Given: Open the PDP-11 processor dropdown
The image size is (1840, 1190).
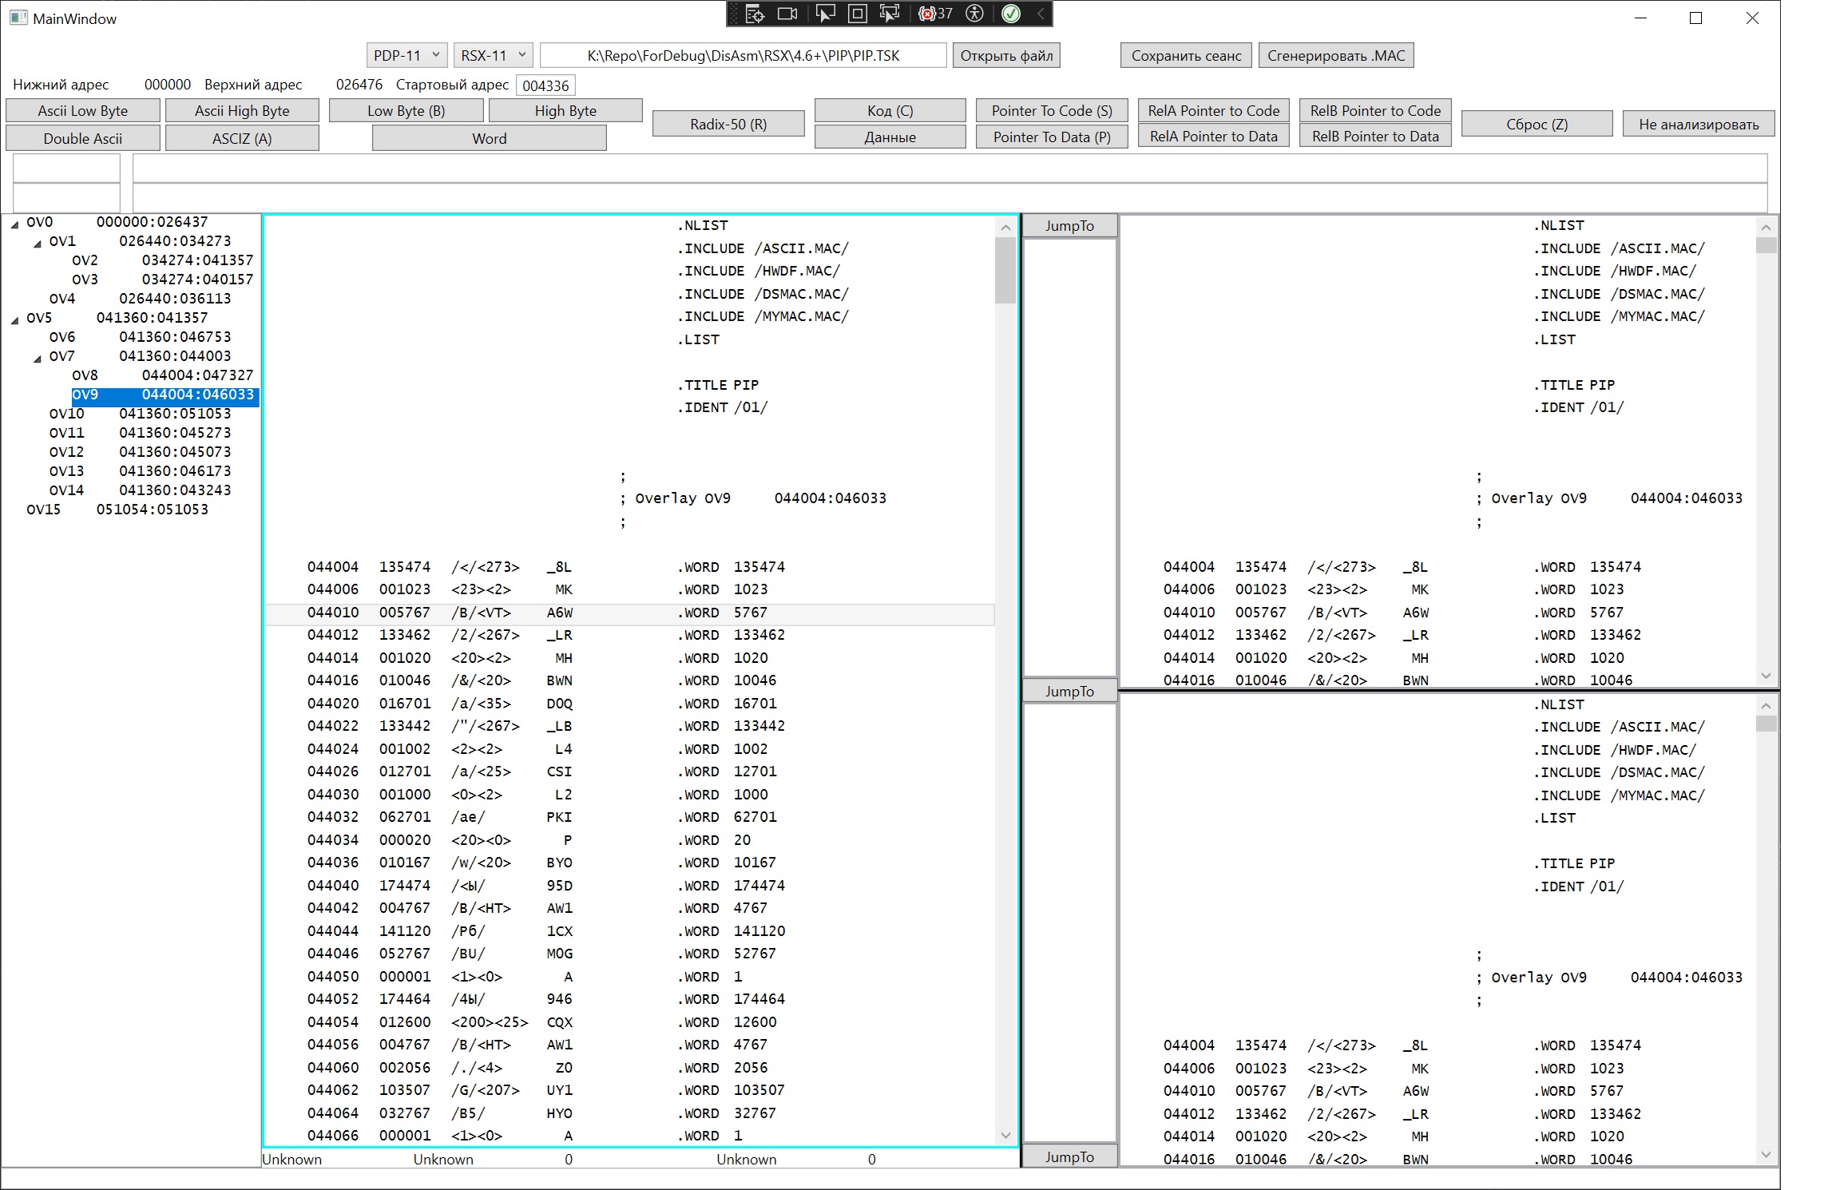Looking at the screenshot, I should (x=406, y=55).
